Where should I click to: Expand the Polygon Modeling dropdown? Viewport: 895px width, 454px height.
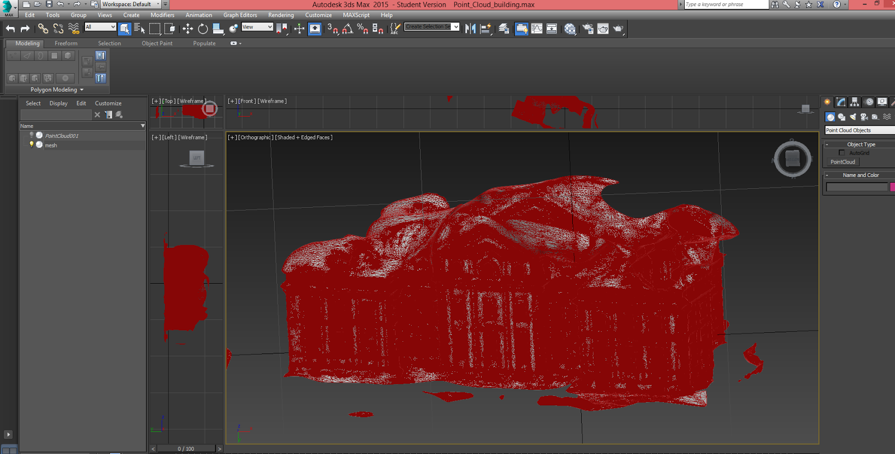coord(57,90)
